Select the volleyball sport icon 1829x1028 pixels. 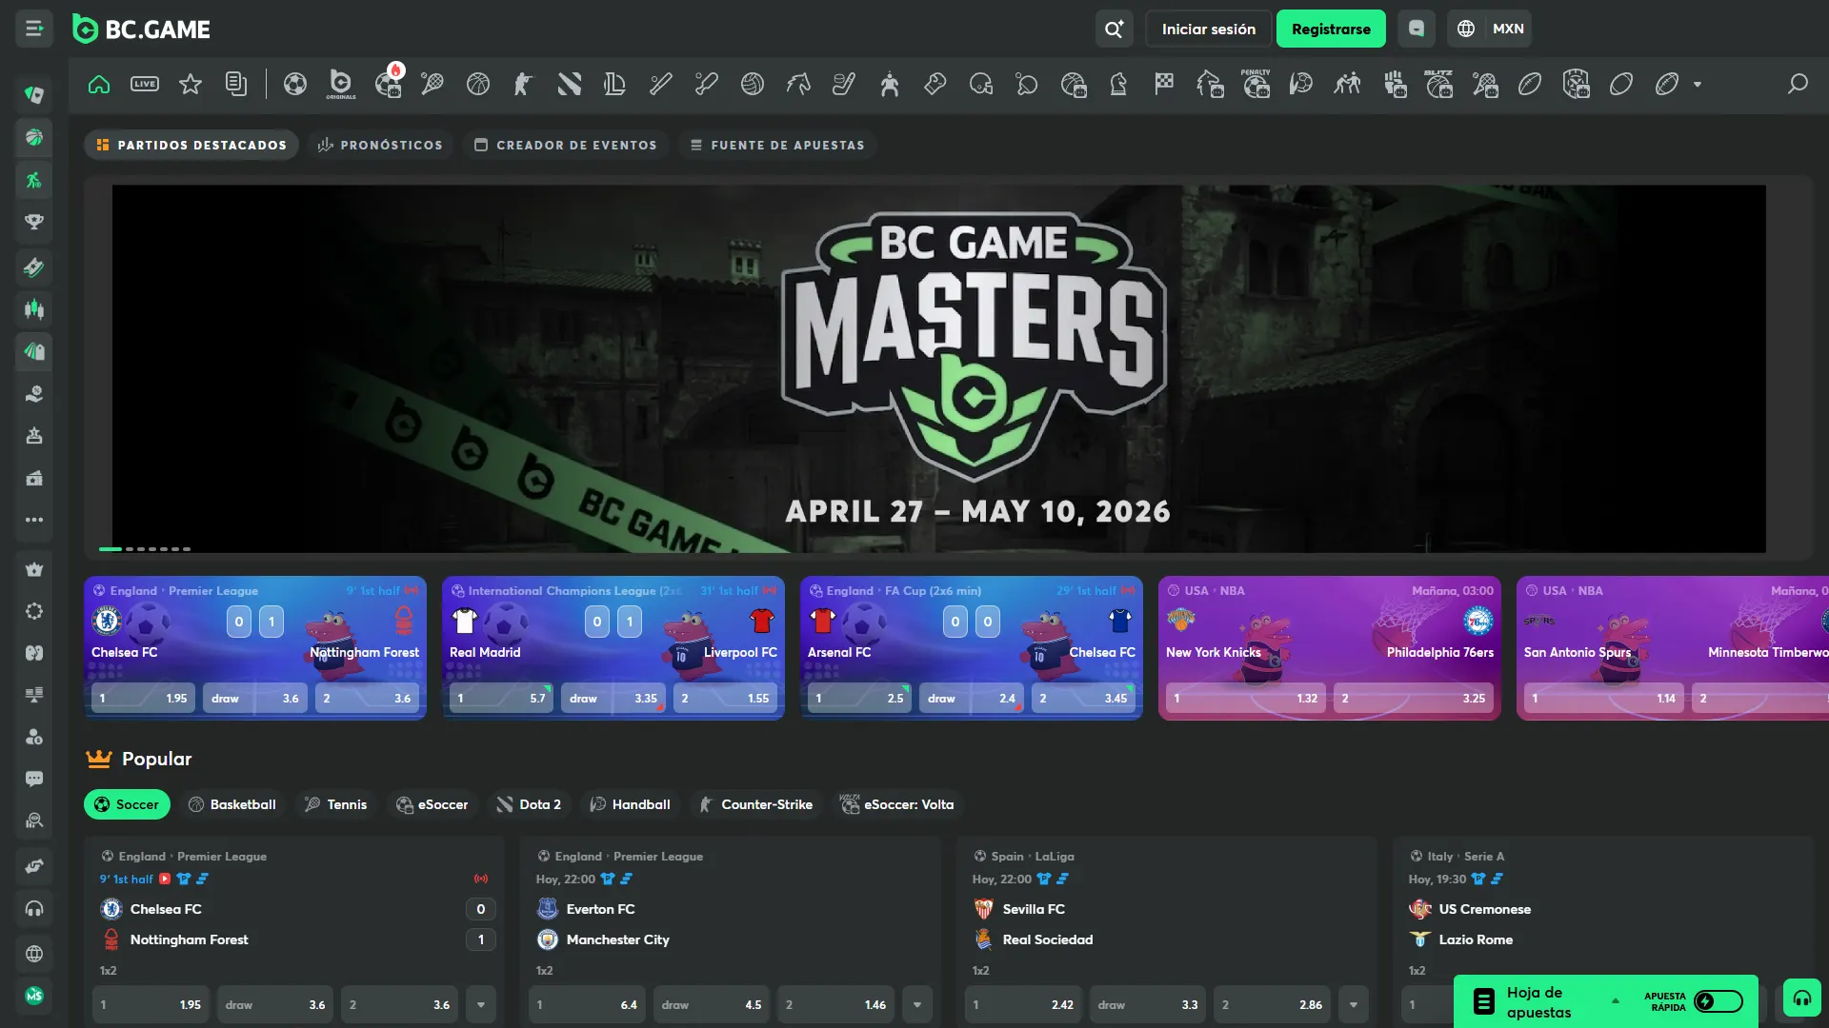753,84
